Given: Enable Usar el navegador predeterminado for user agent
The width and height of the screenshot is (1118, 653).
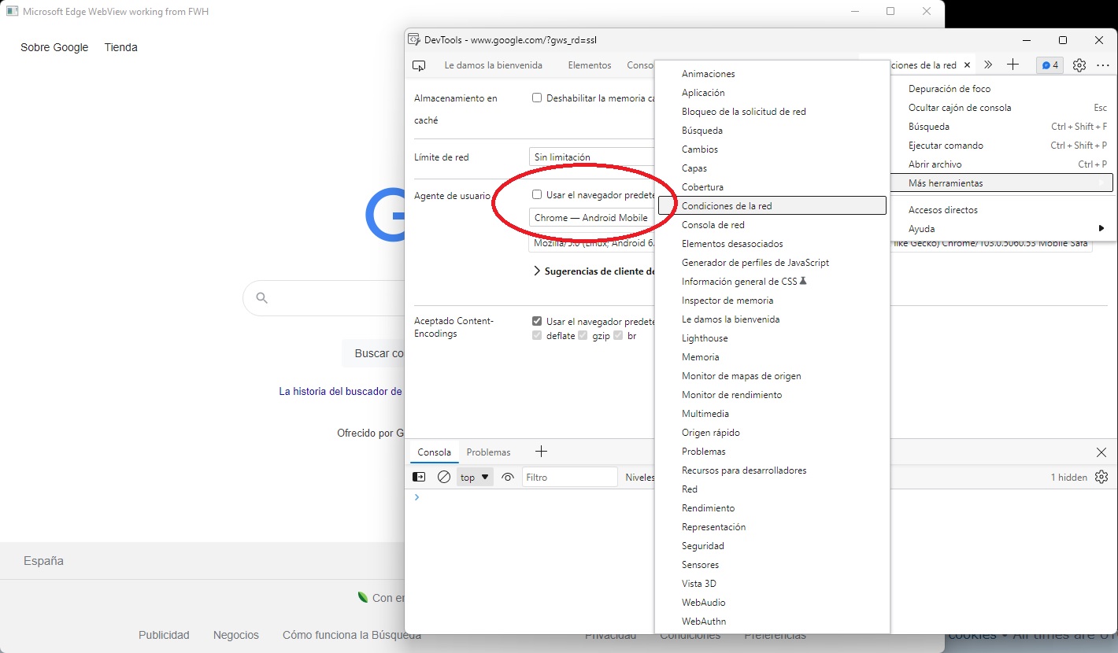Looking at the screenshot, I should [x=537, y=194].
